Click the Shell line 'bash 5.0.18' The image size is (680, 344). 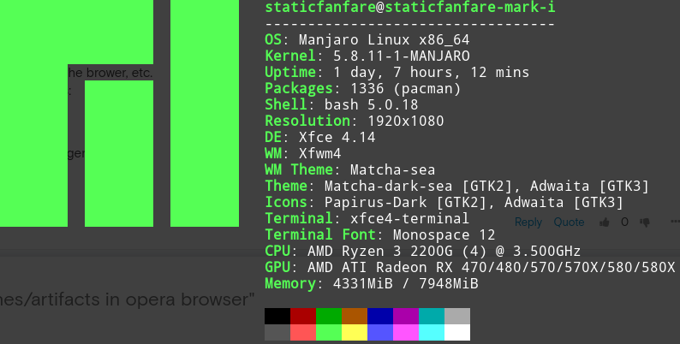click(342, 104)
